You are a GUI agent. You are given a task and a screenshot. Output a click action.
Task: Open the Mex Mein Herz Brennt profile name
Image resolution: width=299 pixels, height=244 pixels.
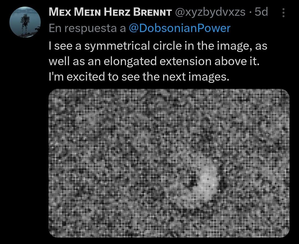(x=109, y=12)
